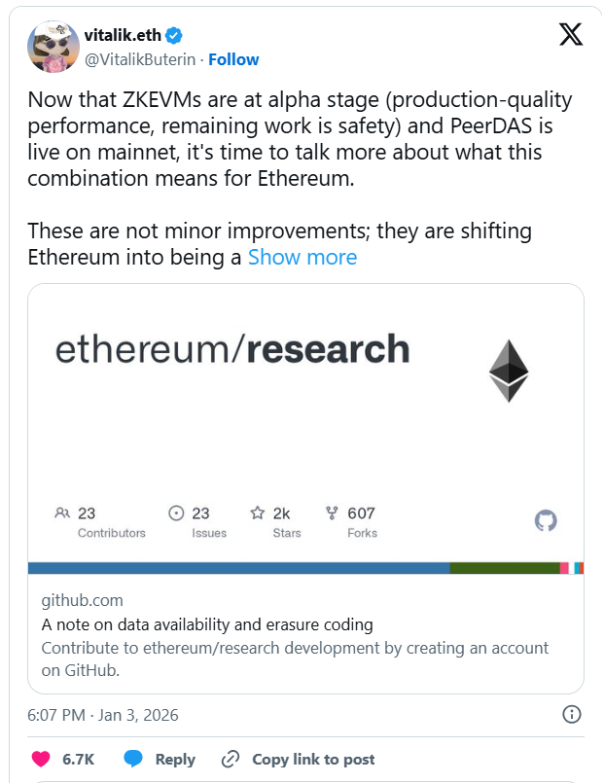
Task: Like the post via heart icon
Action: click(41, 759)
